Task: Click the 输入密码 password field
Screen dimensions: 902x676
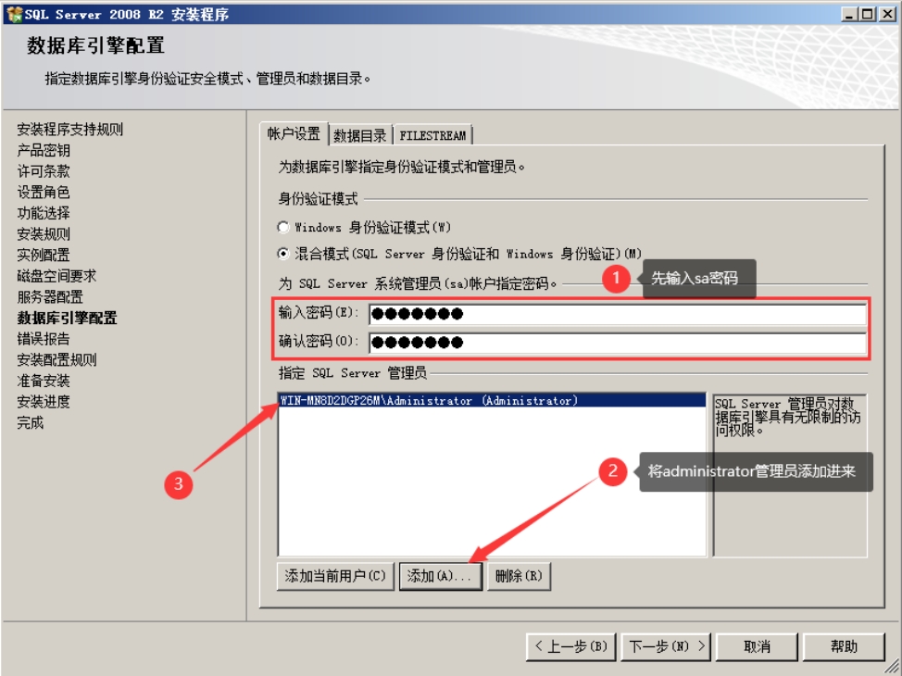Action: 616,315
